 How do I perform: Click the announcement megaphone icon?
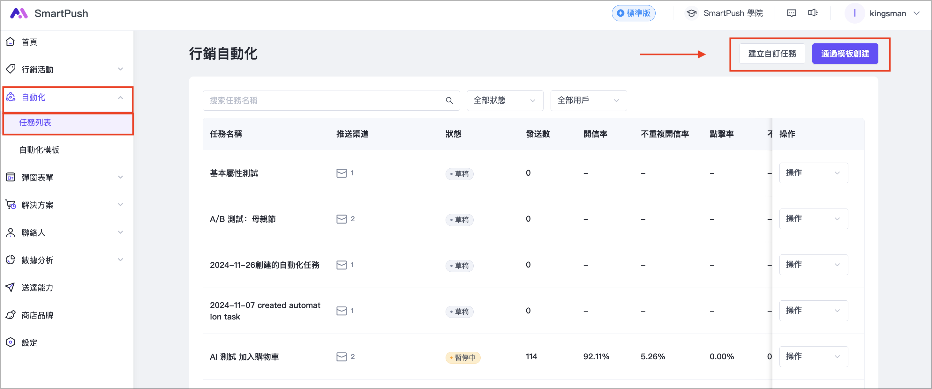[813, 13]
